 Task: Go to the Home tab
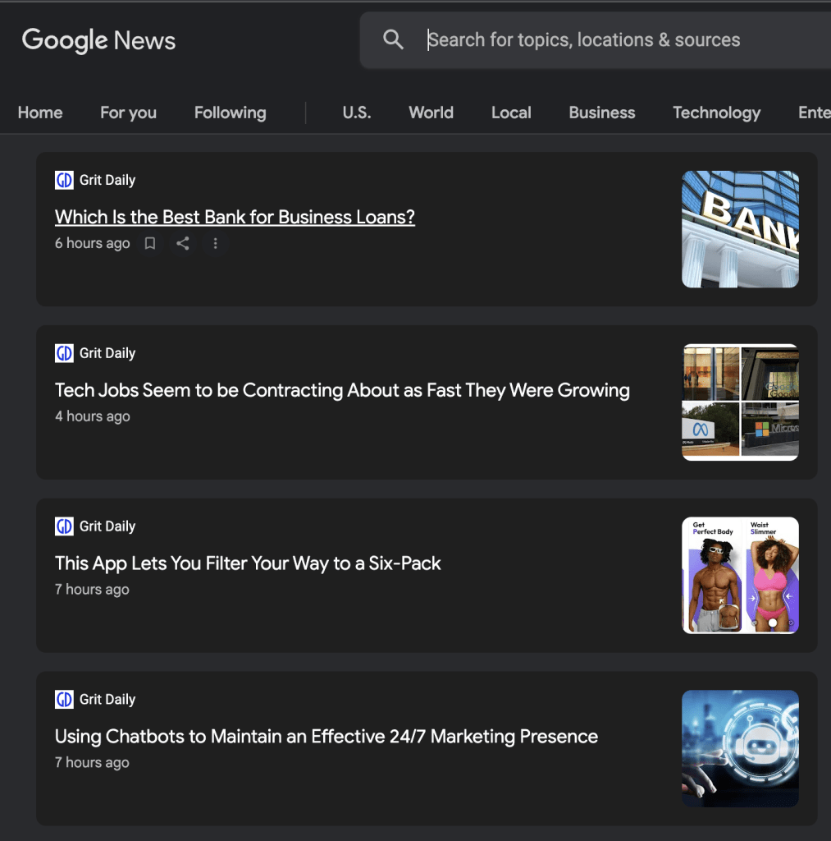(40, 113)
